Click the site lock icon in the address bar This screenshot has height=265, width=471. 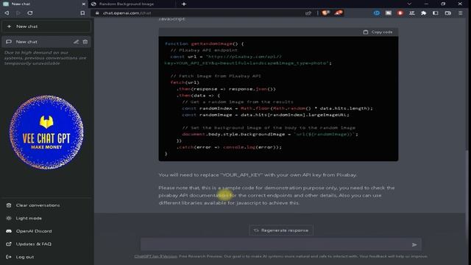click(97, 13)
